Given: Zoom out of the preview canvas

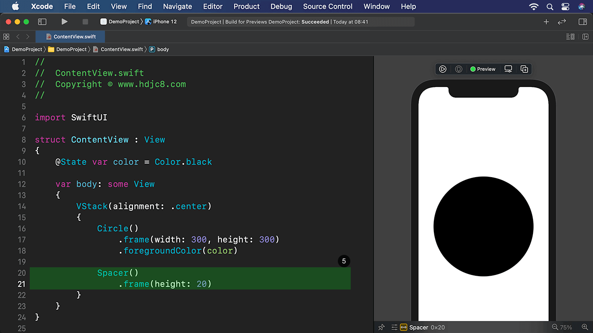Looking at the screenshot, I should [555, 327].
